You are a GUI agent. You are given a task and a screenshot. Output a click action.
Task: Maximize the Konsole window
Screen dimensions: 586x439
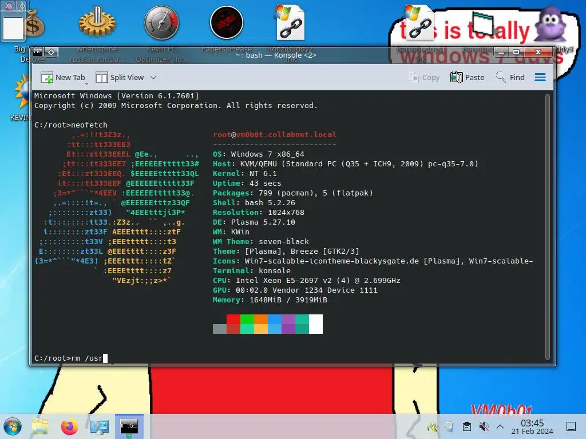coord(516,52)
